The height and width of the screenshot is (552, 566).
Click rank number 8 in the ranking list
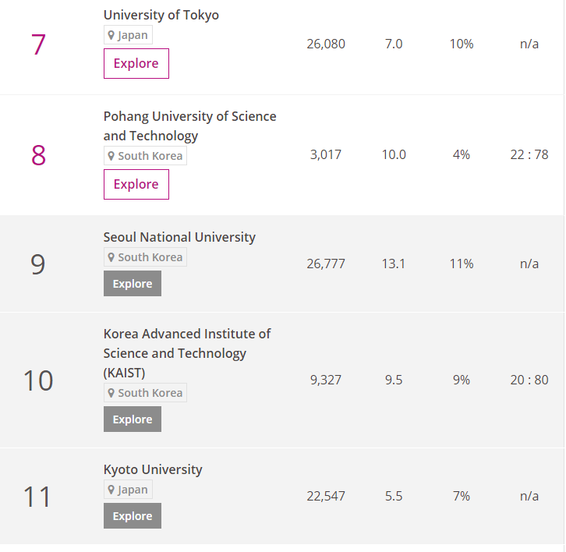coord(38,155)
